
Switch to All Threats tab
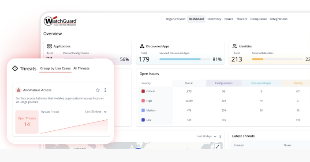[81, 68]
